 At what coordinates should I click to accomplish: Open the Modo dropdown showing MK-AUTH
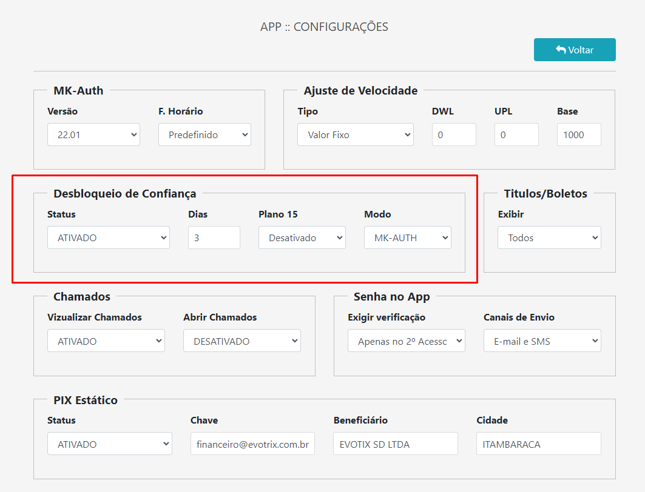(x=407, y=238)
